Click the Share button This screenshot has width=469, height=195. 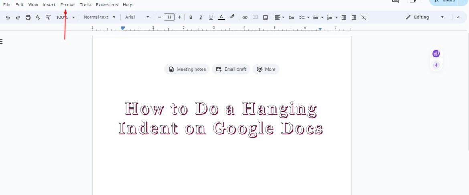coord(444,2)
